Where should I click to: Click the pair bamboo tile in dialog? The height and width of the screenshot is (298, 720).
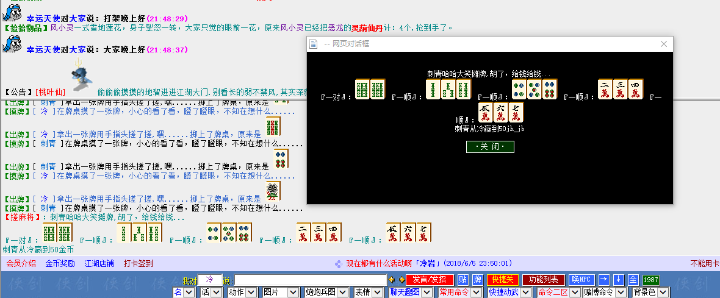(370, 89)
